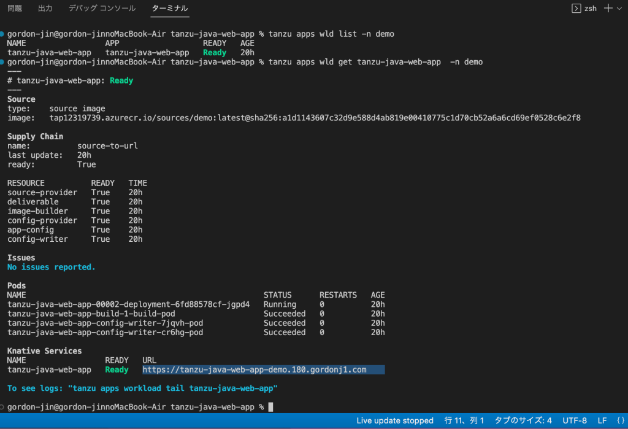
Task: Open the 出力 output tab
Action: [45, 9]
